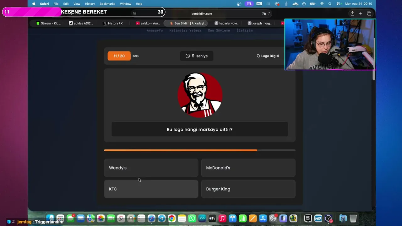Open the Apple menu
This screenshot has height=226, width=402.
(34, 4)
